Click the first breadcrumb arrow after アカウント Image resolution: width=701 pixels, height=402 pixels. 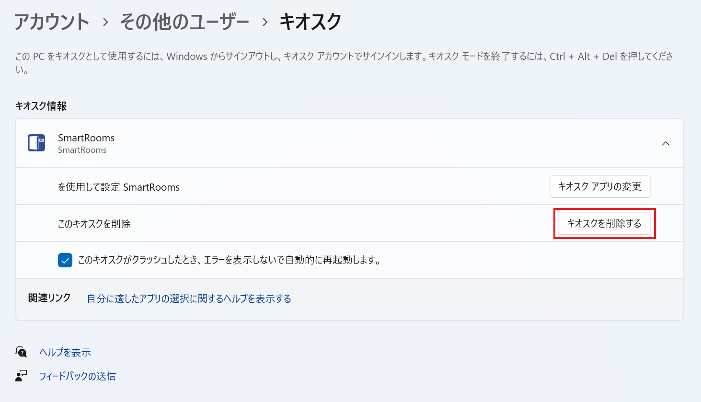pyautogui.click(x=105, y=23)
